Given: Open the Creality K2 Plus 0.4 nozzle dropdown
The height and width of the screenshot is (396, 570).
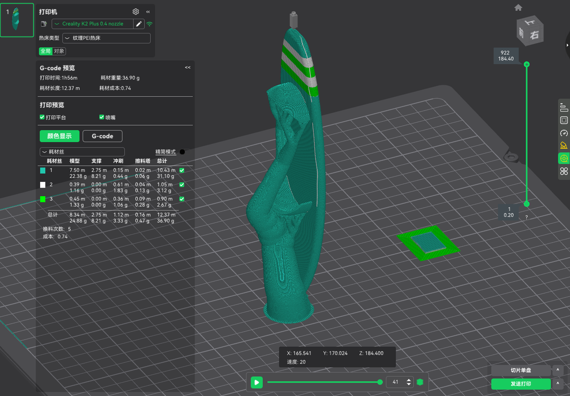Looking at the screenshot, I should click(x=93, y=24).
